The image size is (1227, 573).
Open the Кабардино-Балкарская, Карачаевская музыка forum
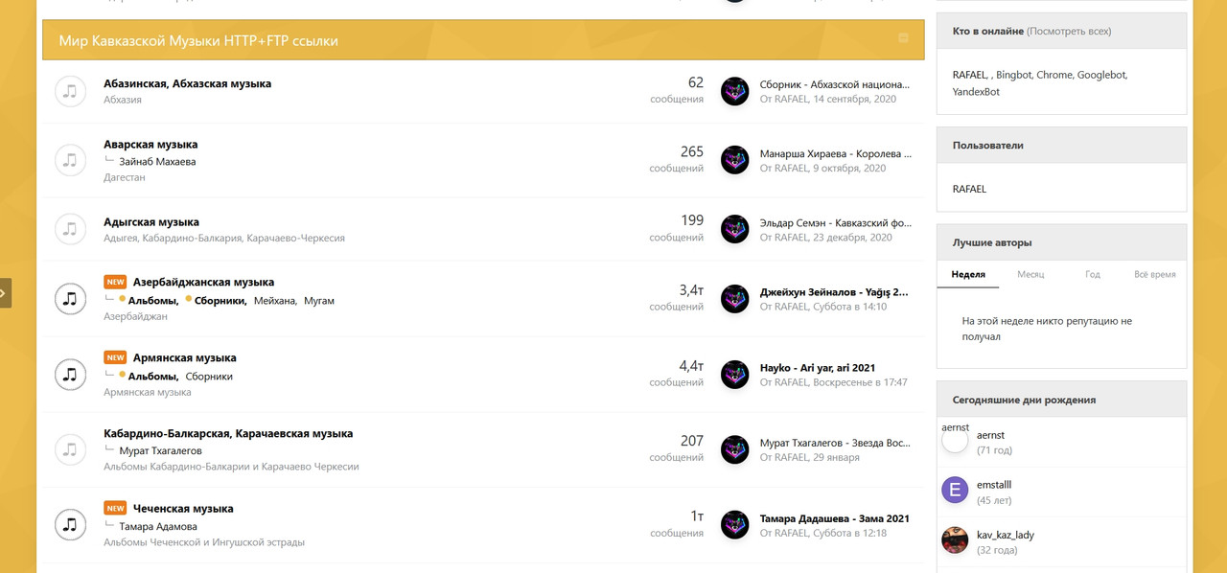(x=228, y=433)
